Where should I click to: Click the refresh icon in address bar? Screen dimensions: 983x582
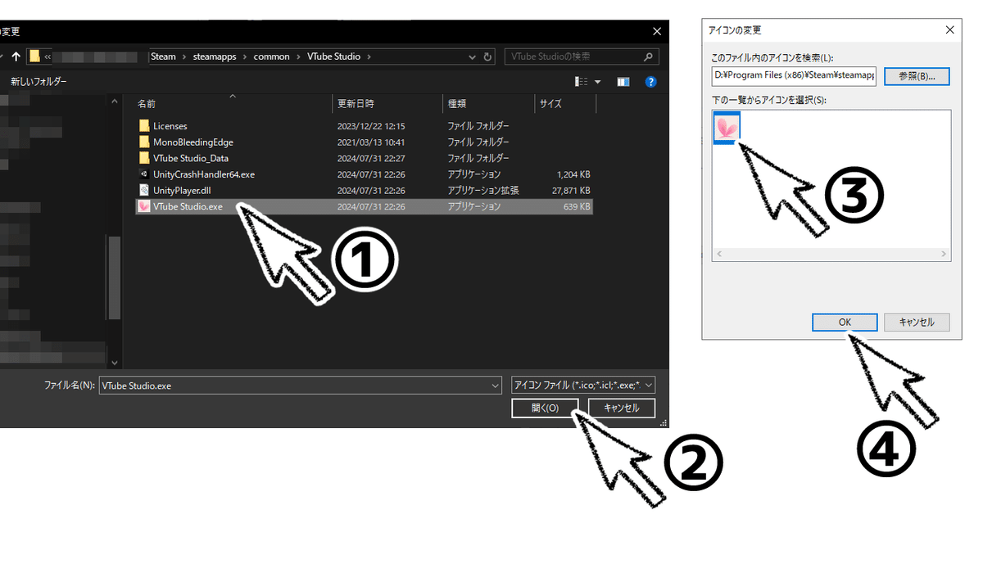(x=488, y=57)
